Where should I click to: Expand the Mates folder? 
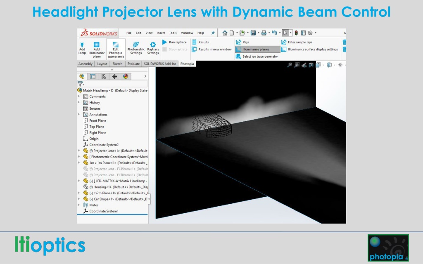click(x=79, y=205)
